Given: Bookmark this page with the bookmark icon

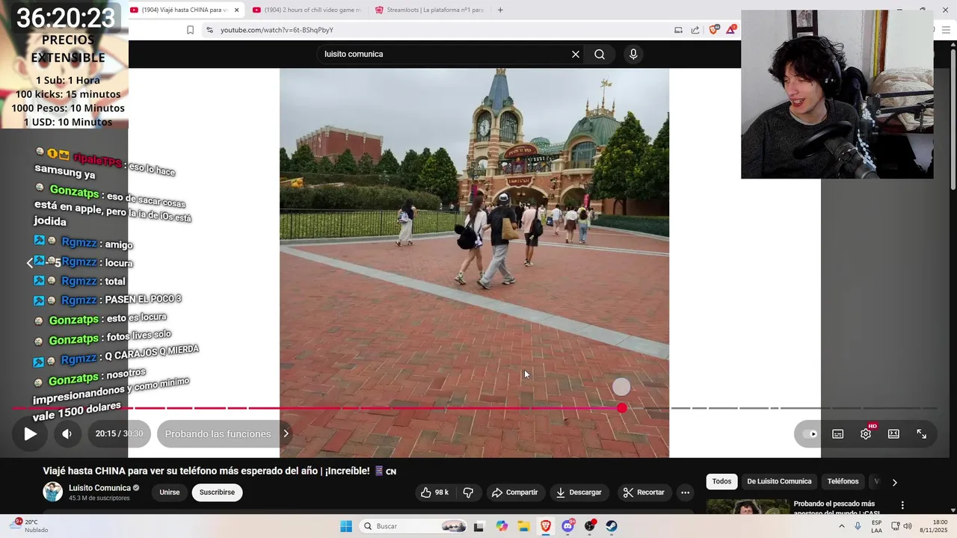Looking at the screenshot, I should pyautogui.click(x=190, y=30).
